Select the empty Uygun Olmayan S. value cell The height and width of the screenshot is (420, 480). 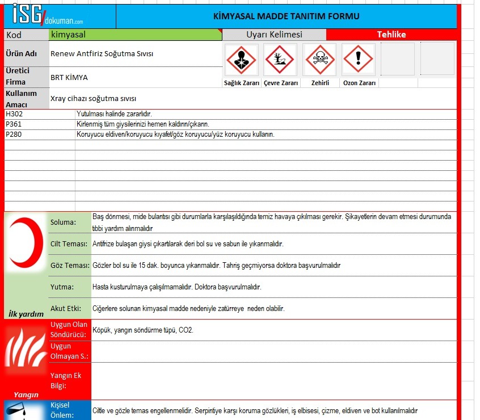tap(274, 351)
